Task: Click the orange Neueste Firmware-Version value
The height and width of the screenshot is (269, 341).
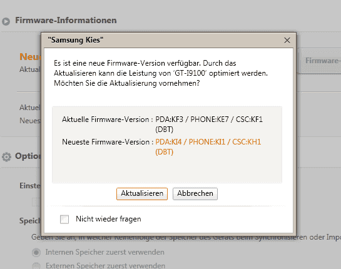Action: tap(208, 147)
